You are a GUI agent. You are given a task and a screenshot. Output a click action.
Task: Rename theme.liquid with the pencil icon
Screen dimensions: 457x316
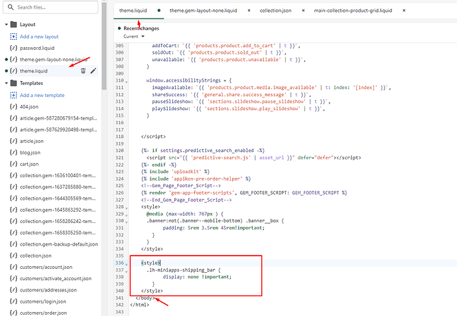[x=94, y=71]
